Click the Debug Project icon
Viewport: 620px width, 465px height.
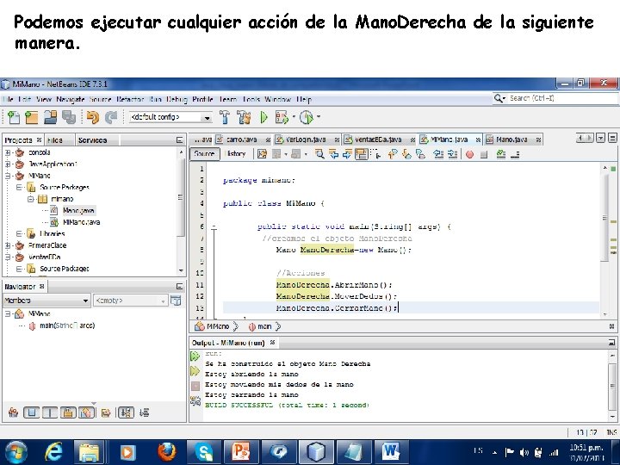pyautogui.click(x=282, y=117)
